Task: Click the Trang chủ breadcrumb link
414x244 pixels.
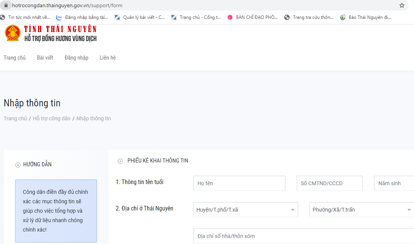Action: tap(15, 118)
